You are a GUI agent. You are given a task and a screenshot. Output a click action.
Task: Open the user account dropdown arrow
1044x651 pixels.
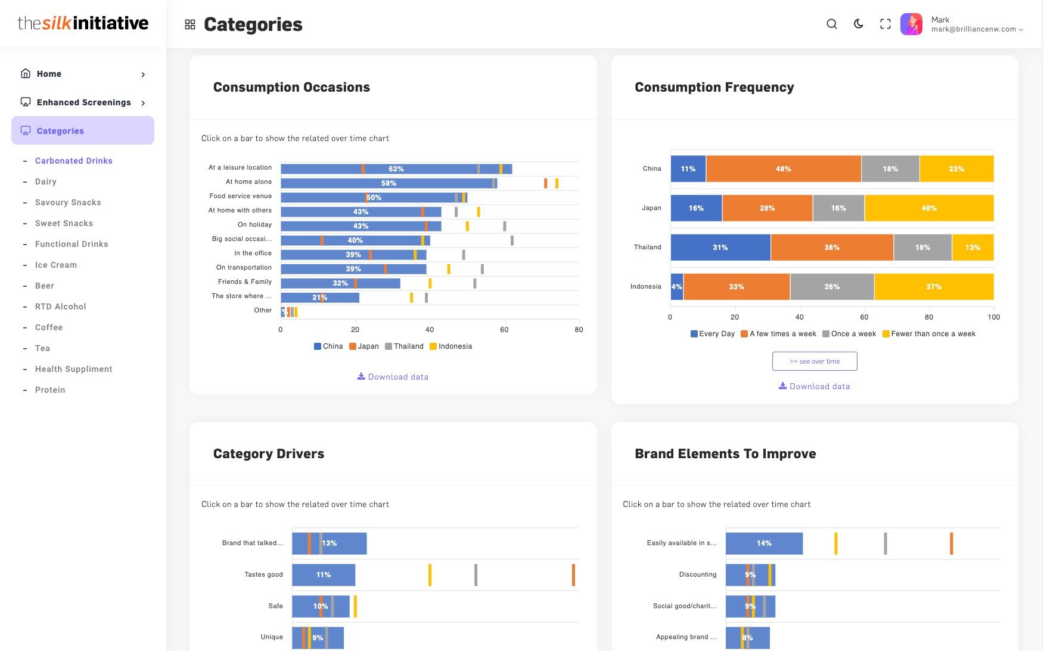(1021, 30)
